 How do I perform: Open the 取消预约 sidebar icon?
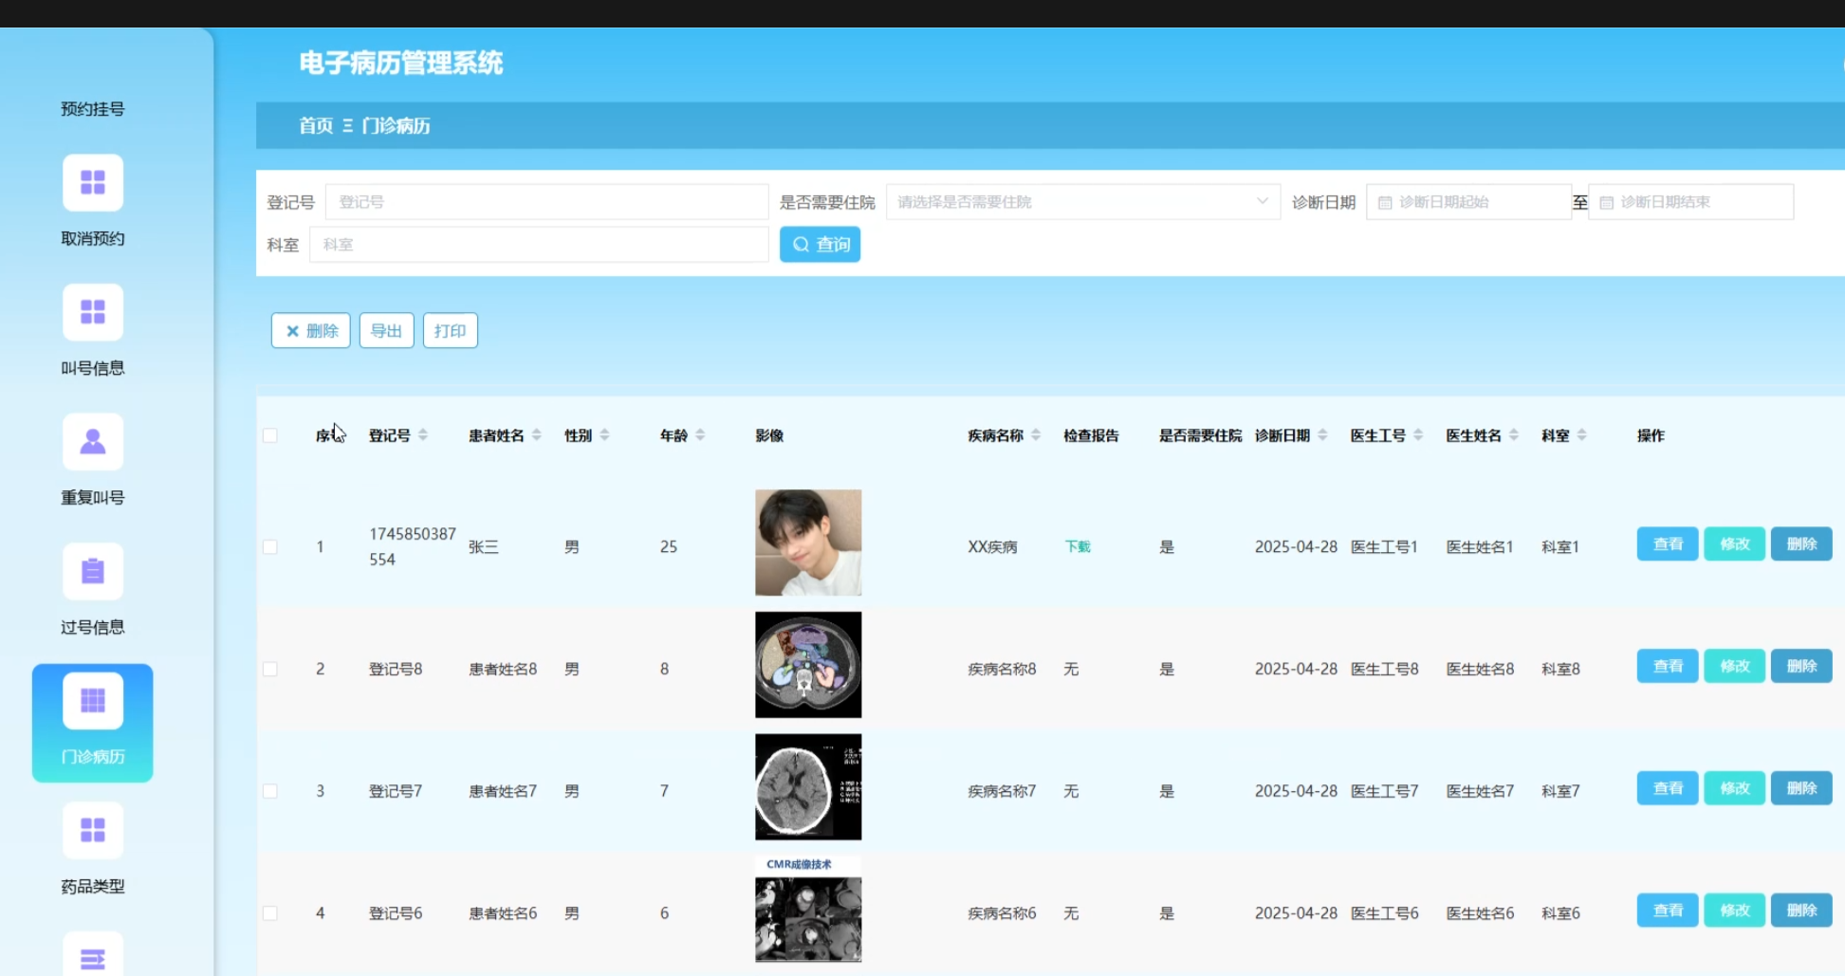(x=93, y=182)
